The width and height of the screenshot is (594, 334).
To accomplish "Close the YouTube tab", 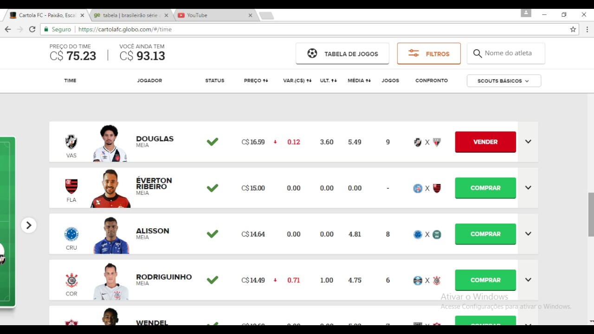I will 250,15.
